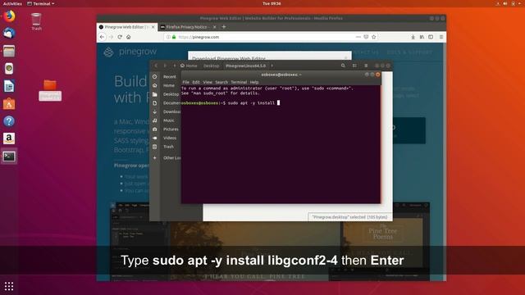Screen dimensions: 525x295
Task: Open the terminal Search menu
Action: point(221,82)
